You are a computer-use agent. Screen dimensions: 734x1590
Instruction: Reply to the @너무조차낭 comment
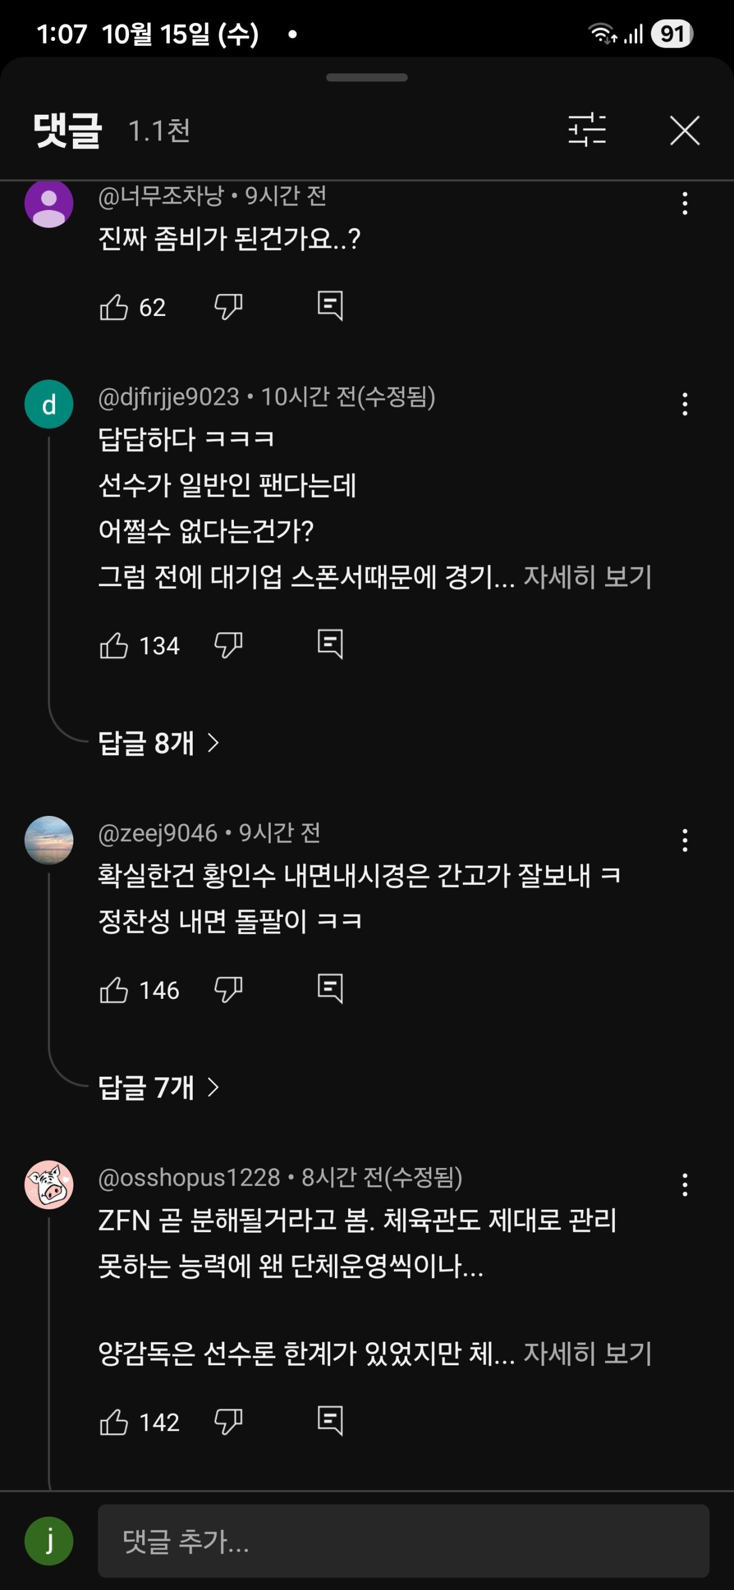330,306
